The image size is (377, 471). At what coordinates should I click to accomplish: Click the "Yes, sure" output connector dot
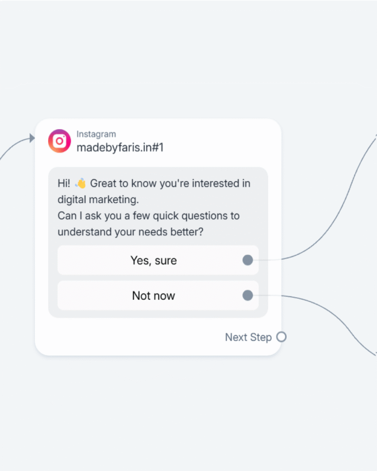[x=248, y=260]
